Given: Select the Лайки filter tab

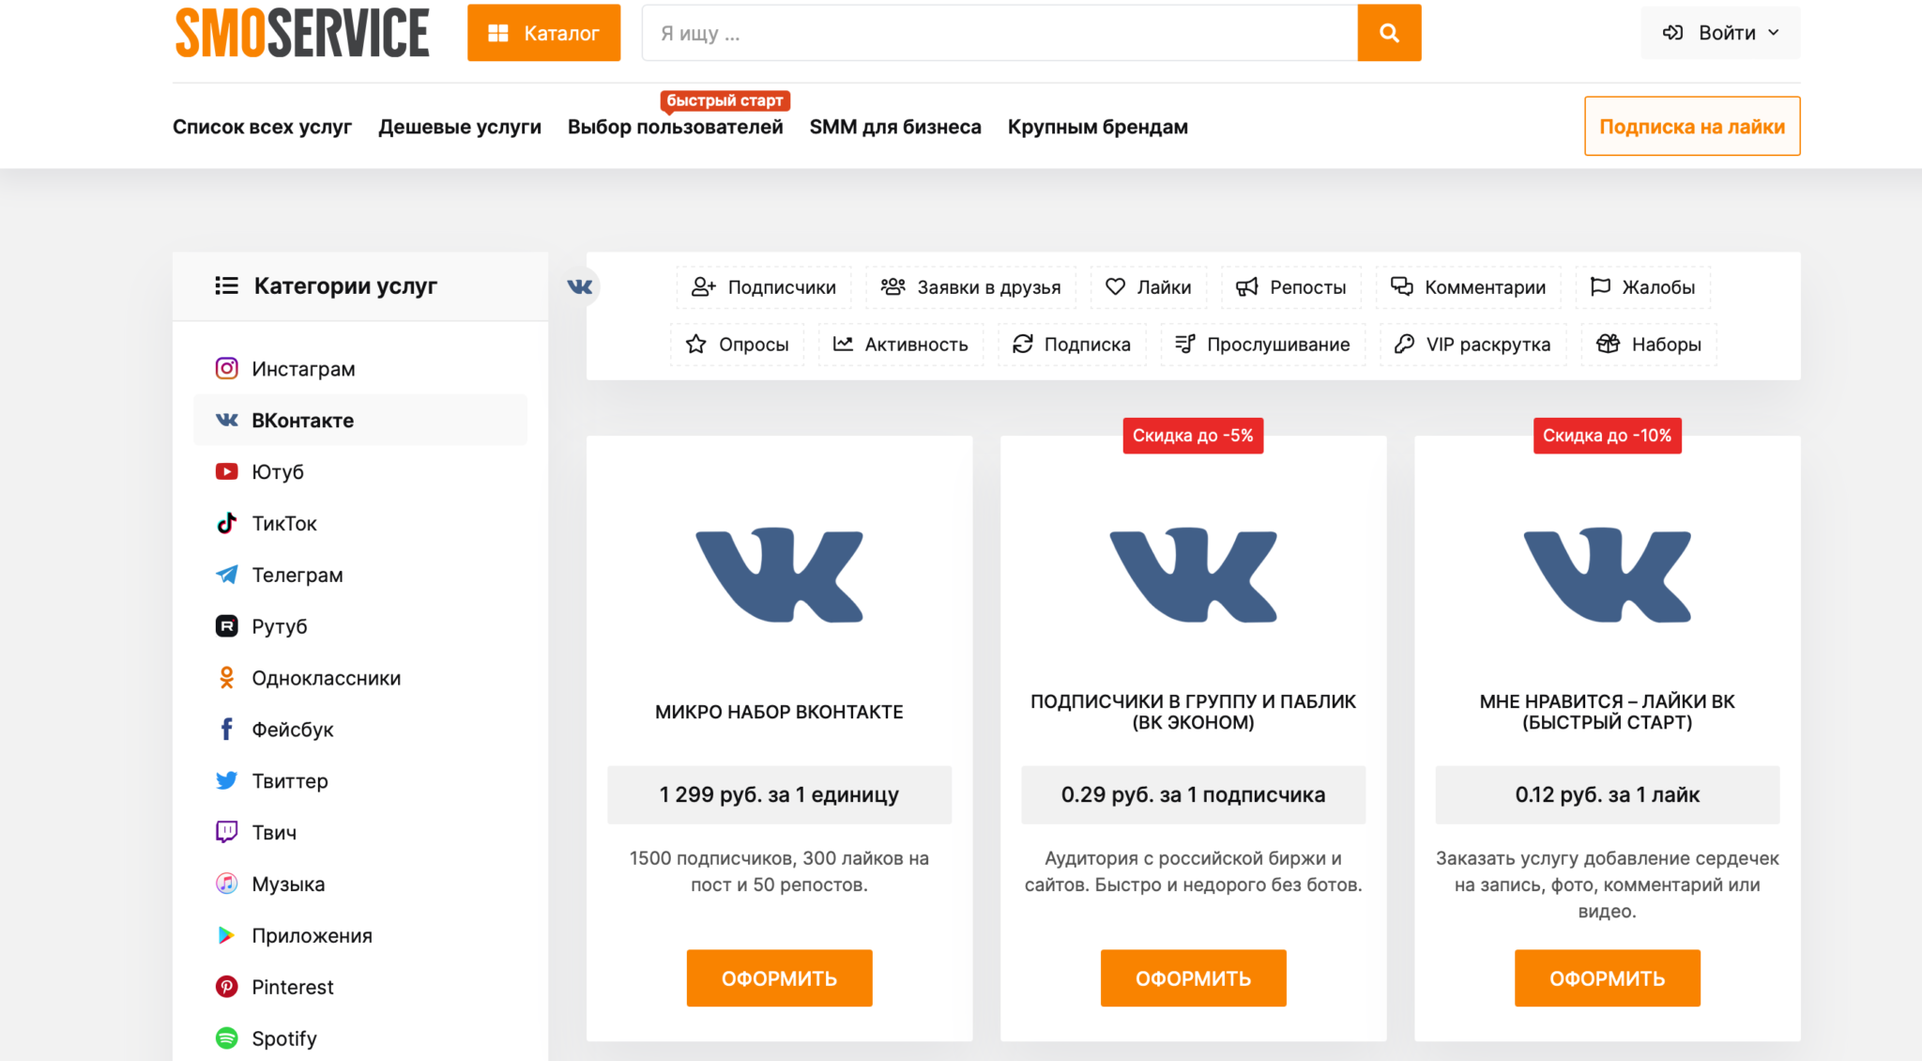Looking at the screenshot, I should tap(1149, 287).
